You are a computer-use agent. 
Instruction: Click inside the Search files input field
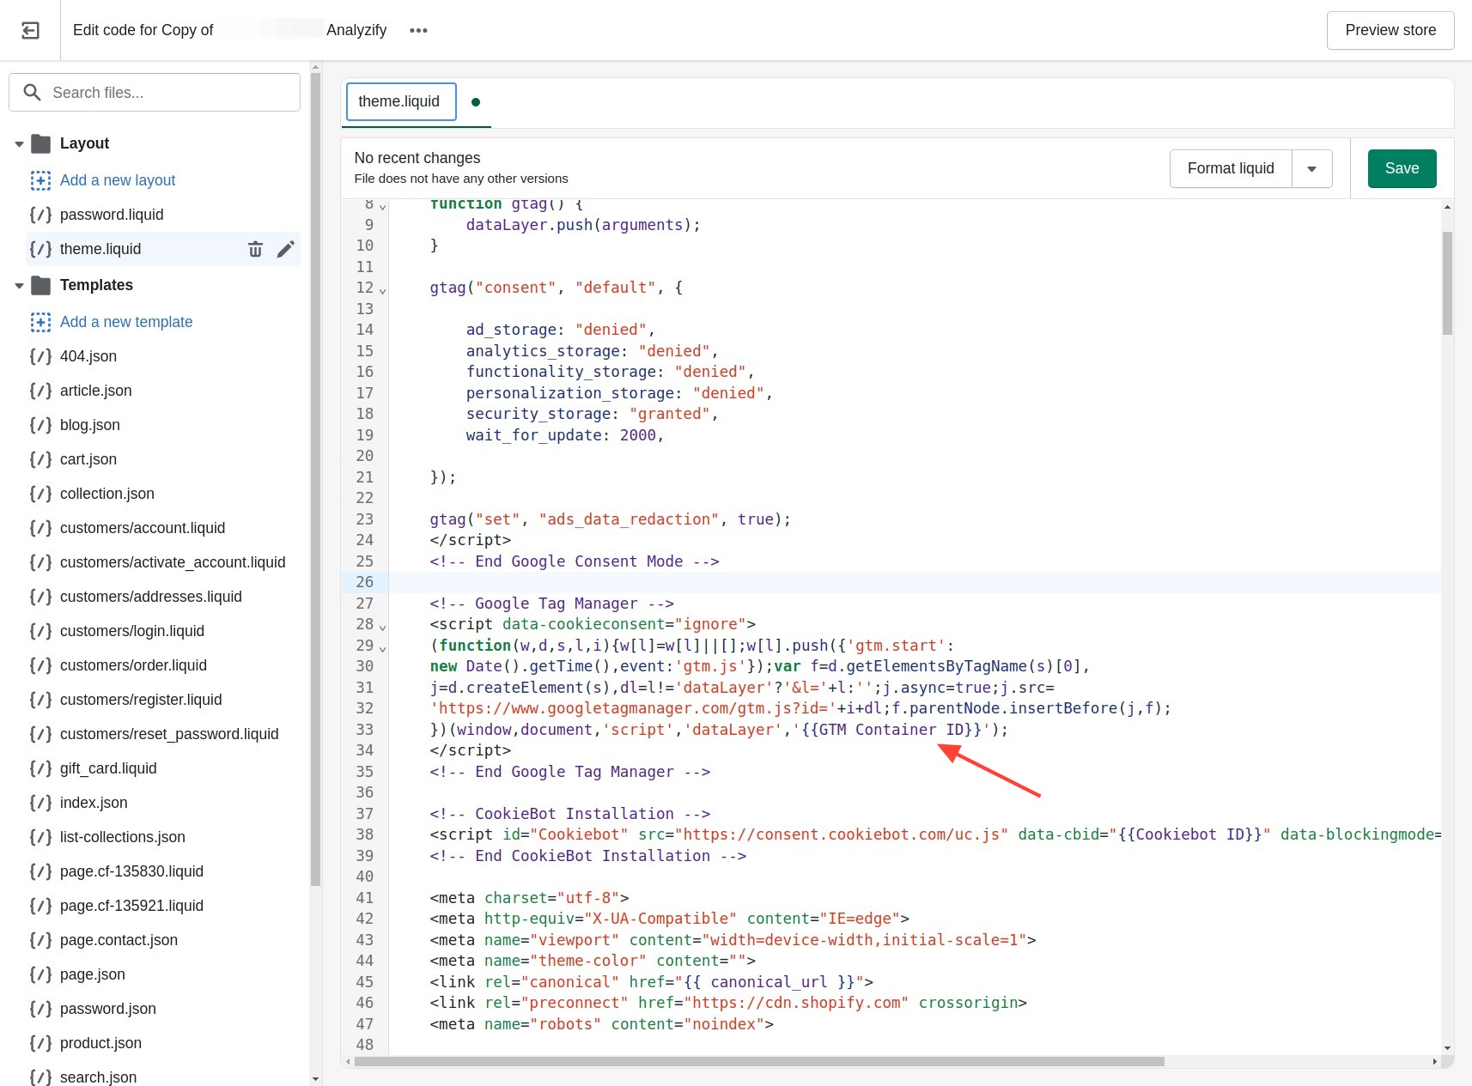(155, 92)
